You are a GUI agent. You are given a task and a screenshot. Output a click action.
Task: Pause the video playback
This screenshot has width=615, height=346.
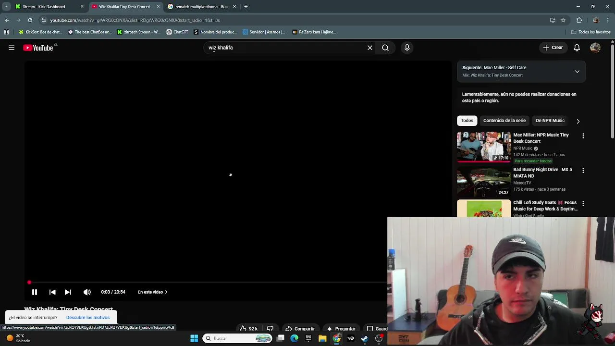coord(35,292)
